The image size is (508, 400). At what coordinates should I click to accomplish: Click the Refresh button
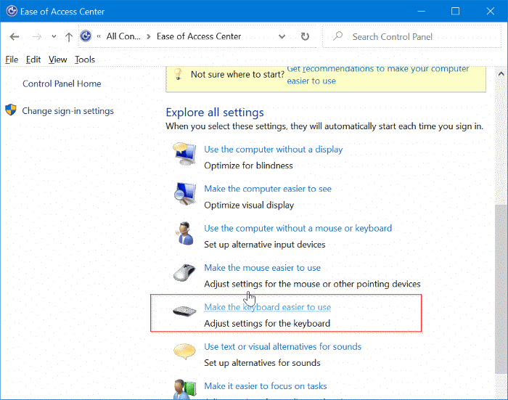pyautogui.click(x=305, y=36)
